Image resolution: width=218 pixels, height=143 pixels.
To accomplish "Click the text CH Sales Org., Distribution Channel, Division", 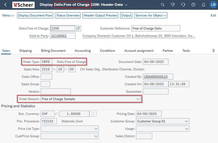I will [x=112, y=69].
